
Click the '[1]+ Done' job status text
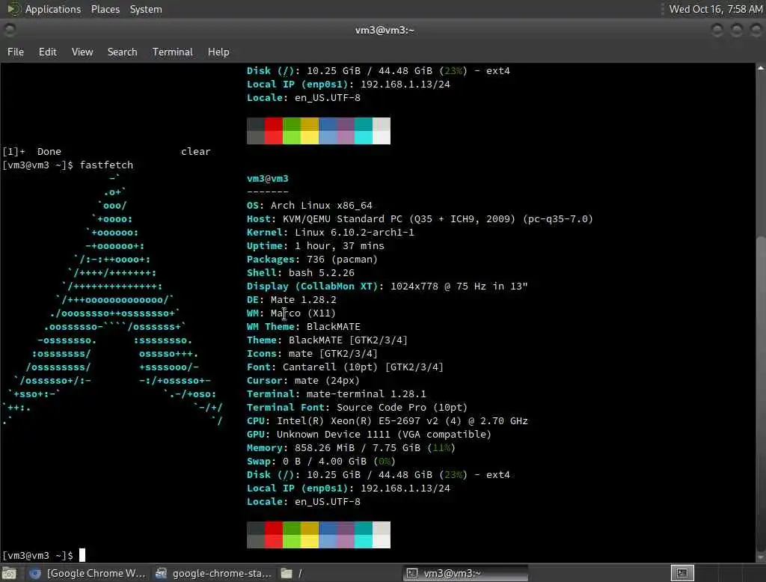coord(31,152)
